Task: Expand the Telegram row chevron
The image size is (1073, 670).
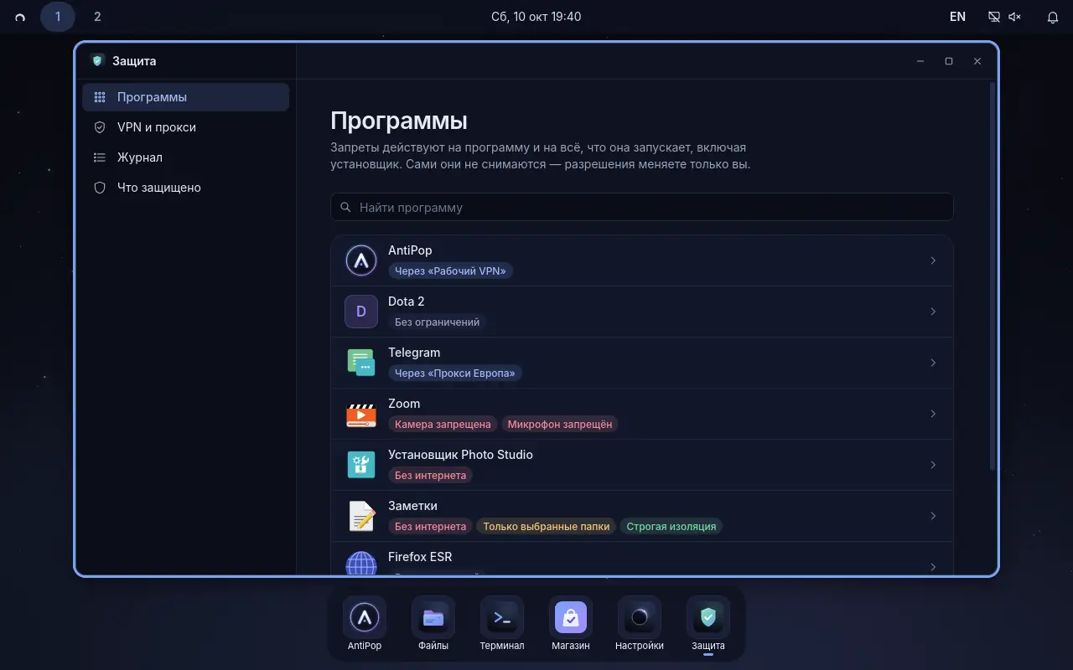Action: [933, 363]
